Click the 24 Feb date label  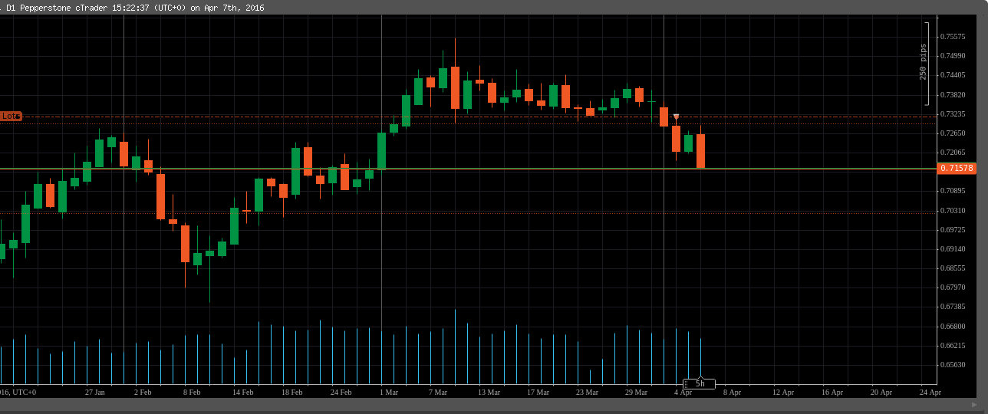341,392
